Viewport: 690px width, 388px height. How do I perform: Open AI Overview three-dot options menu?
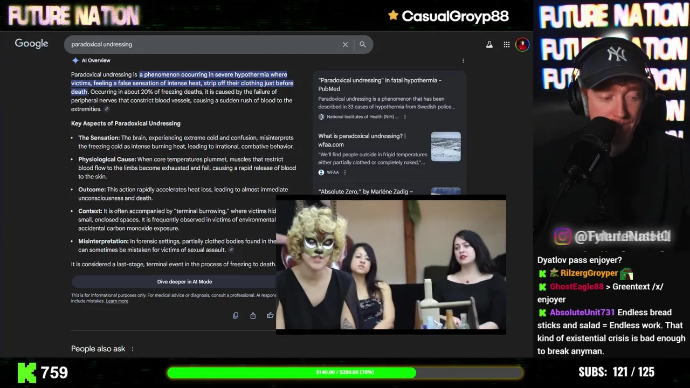point(463,60)
